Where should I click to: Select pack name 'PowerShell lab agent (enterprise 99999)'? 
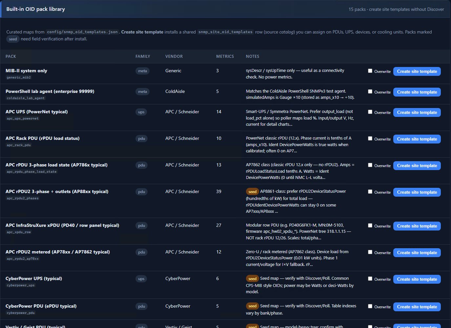point(50,91)
